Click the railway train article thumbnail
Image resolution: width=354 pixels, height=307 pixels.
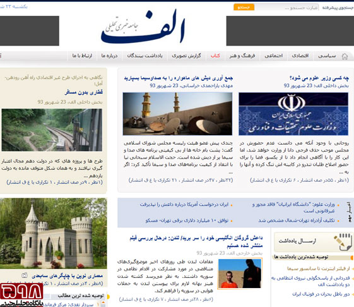(x=52, y=130)
